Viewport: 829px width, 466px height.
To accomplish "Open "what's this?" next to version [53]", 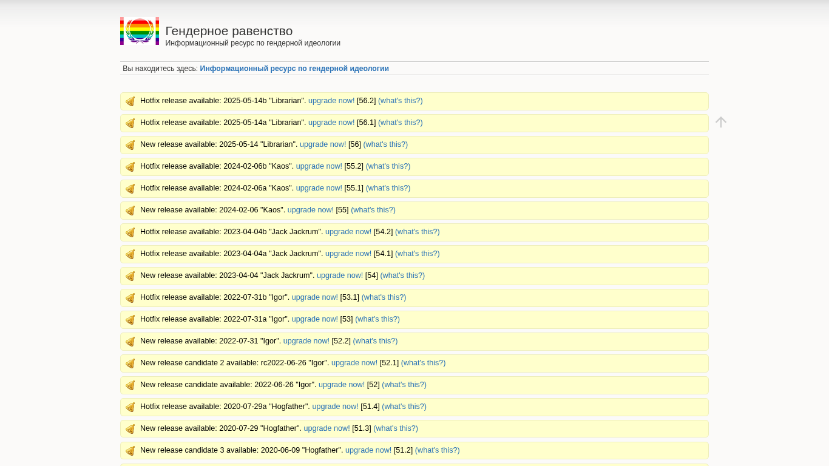I will [x=377, y=319].
